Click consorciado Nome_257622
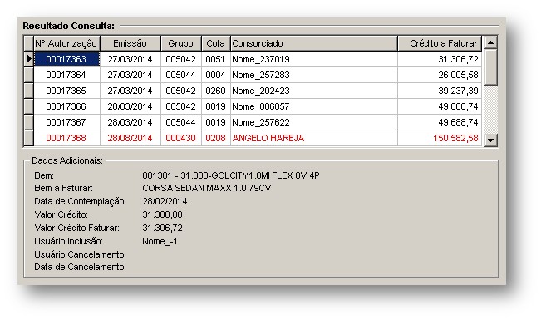The height and width of the screenshot is (320, 541). point(314,122)
